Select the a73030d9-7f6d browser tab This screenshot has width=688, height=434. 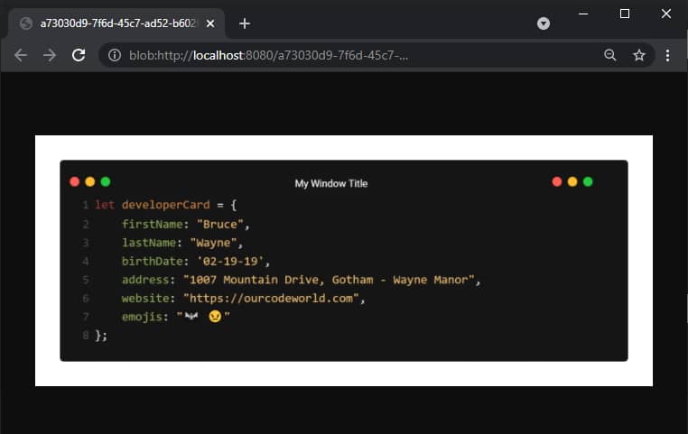point(108,23)
